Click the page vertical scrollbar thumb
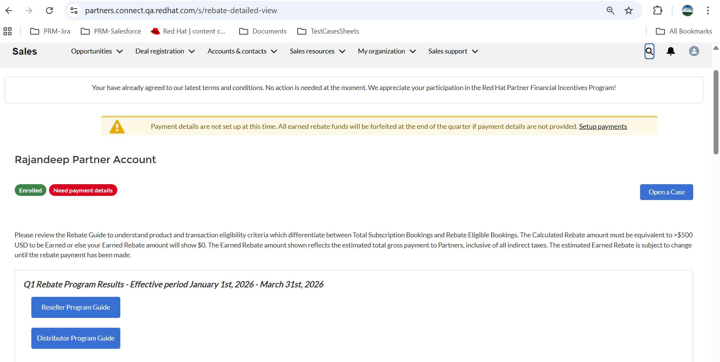The height and width of the screenshot is (362, 720). point(716,112)
